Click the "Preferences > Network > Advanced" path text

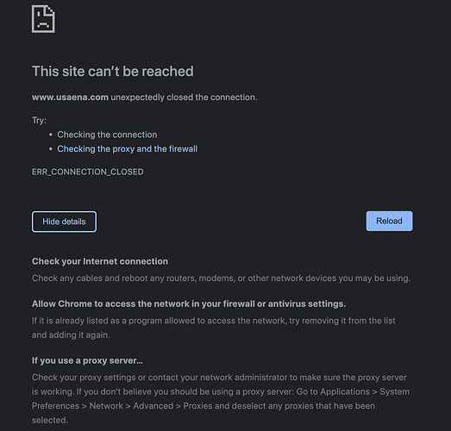103,406
